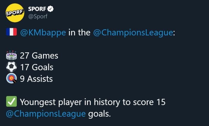Click the words 'in the' after @KMbappe
The width and height of the screenshot is (209, 126).
tap(79, 32)
